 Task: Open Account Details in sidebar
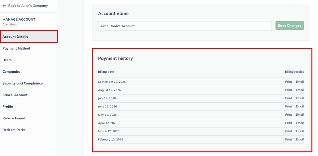click(x=28, y=37)
